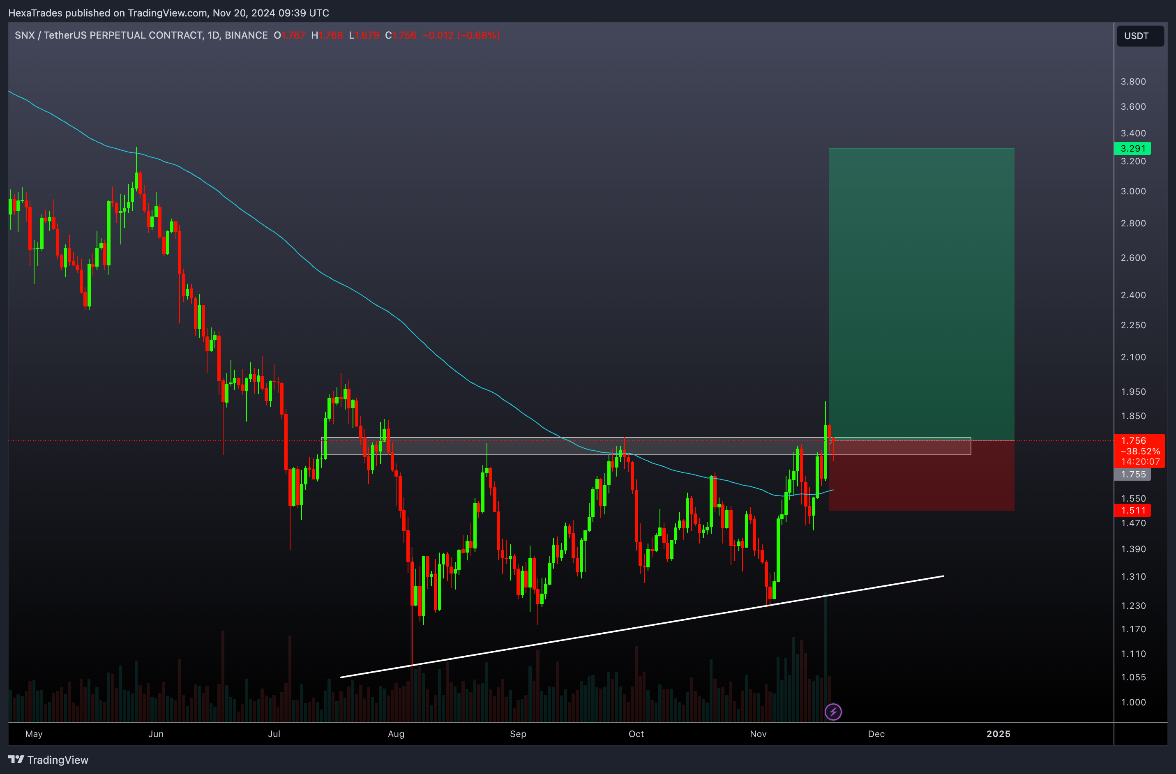Viewport: 1176px width, 774px height.
Task: Click the 2.400 price scale label
Action: 1132,295
